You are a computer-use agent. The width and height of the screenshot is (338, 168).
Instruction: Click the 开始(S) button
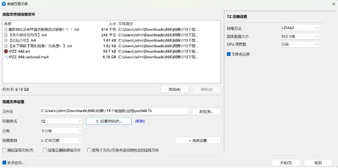point(286,163)
